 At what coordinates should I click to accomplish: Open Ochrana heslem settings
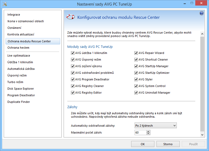pos(18,48)
